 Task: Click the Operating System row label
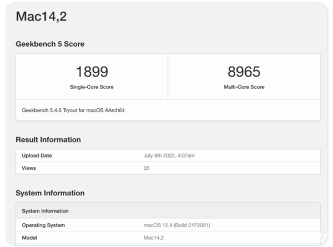point(43,225)
